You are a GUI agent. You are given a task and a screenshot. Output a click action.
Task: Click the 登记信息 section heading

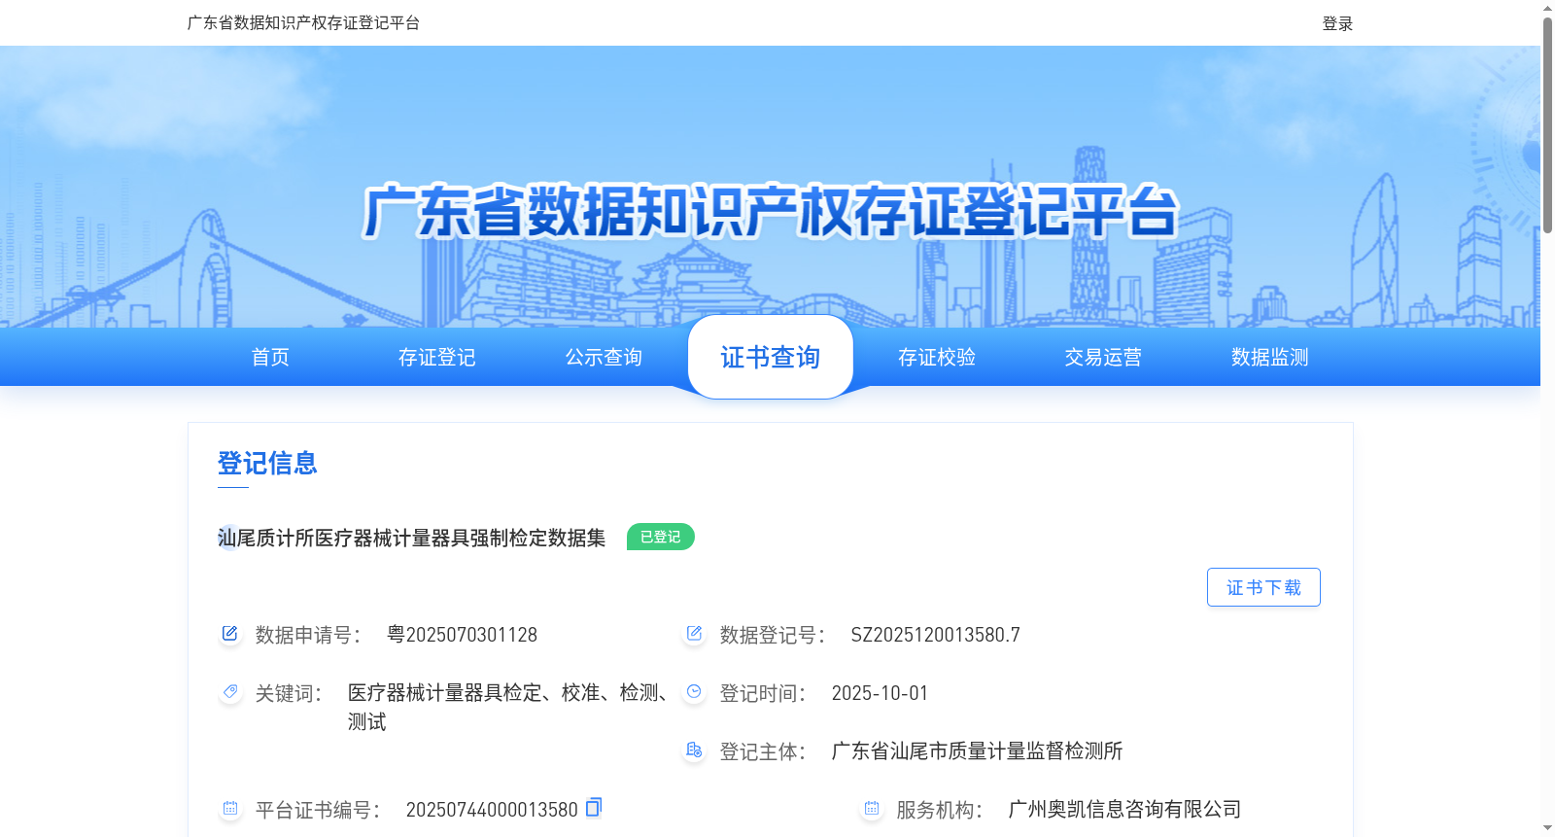click(x=267, y=463)
